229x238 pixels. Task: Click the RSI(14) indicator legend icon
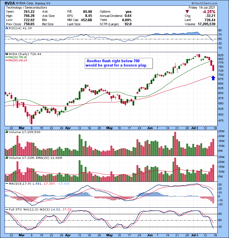pyautogui.click(x=7, y=28)
